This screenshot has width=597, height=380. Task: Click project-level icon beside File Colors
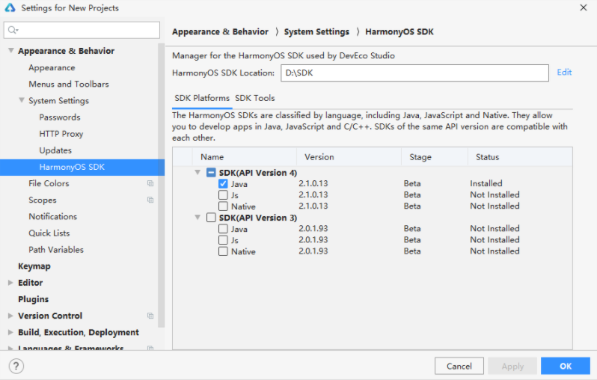click(x=150, y=183)
